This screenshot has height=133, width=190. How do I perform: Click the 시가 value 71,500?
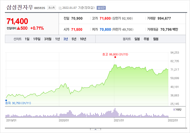(77, 29)
